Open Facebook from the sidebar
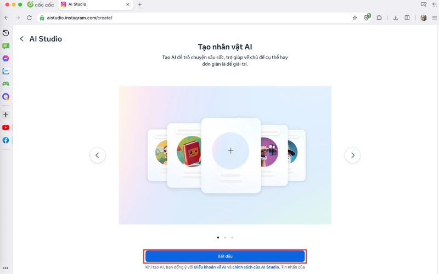The width and height of the screenshot is (439, 274). [x=5, y=140]
